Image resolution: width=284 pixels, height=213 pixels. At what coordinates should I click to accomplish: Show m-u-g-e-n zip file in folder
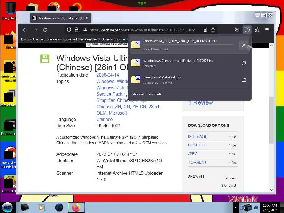244,80
